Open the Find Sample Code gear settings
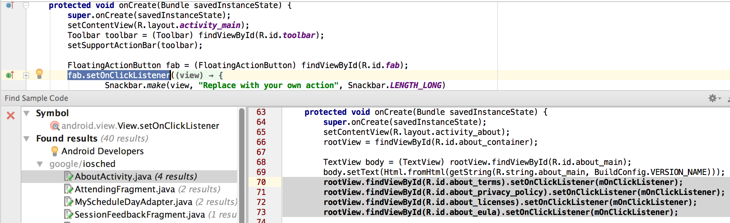The image size is (730, 223). (x=713, y=98)
